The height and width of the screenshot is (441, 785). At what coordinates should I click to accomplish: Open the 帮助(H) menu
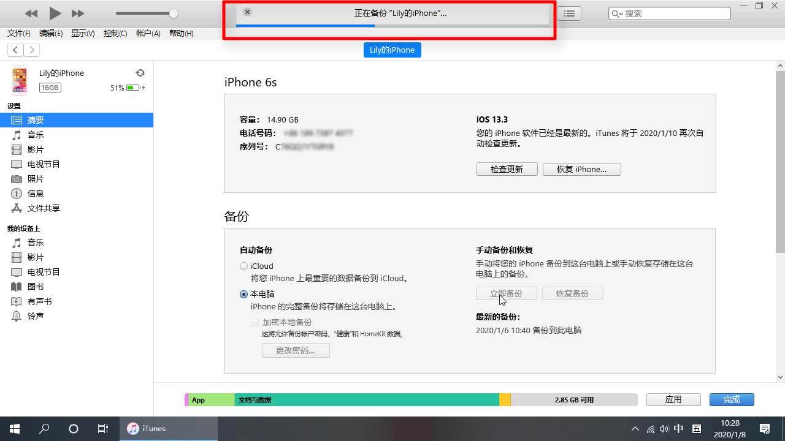coord(181,34)
